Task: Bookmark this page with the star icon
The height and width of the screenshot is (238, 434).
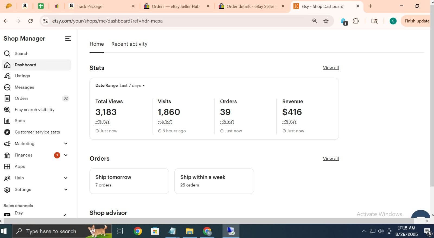Action: pyautogui.click(x=326, y=21)
